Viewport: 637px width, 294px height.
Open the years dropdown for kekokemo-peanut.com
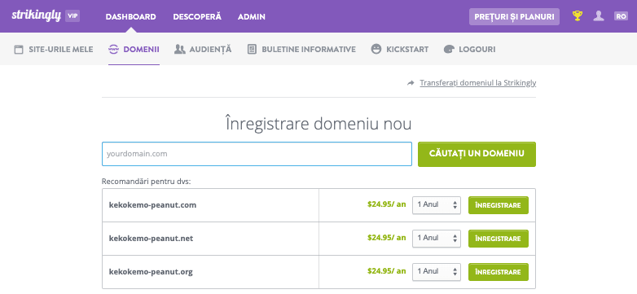437,205
